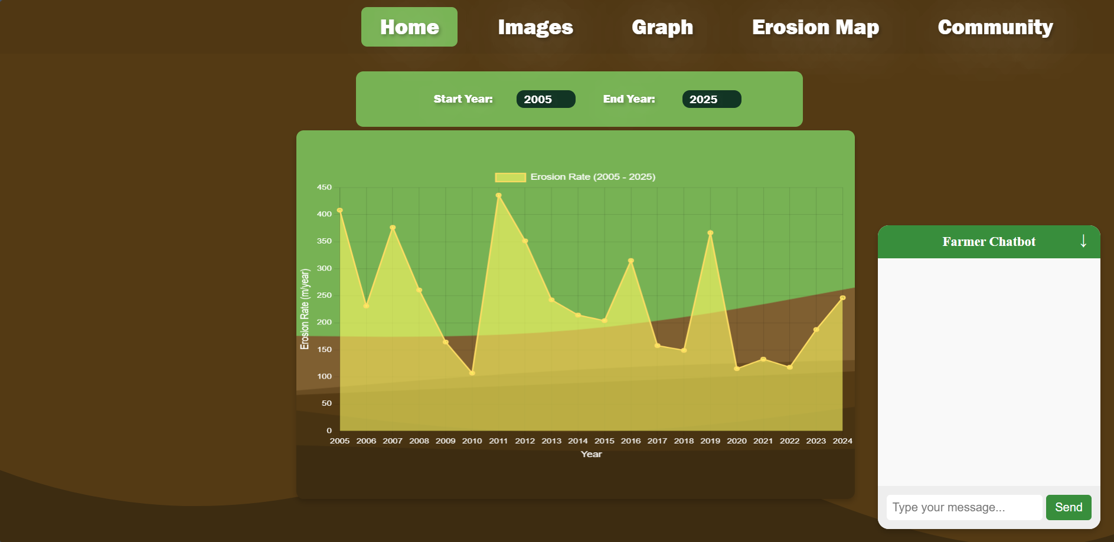This screenshot has width=1114, height=542.
Task: Click the chatbot message typing box
Action: pos(963,507)
